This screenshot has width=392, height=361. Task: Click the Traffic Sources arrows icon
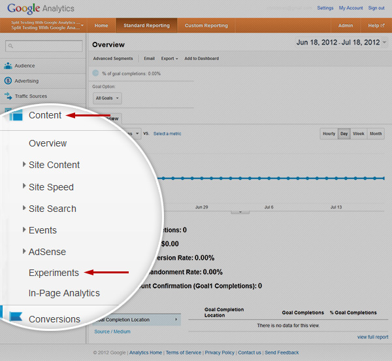[x=8, y=96]
